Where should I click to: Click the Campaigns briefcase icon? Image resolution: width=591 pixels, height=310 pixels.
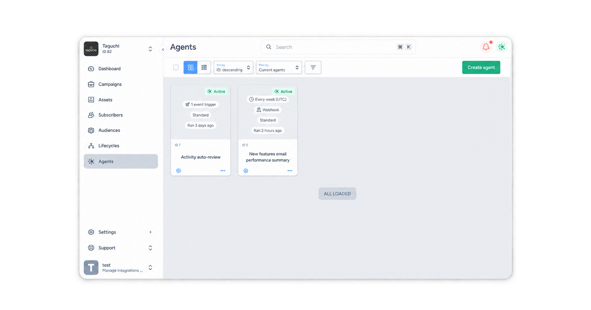(91, 84)
